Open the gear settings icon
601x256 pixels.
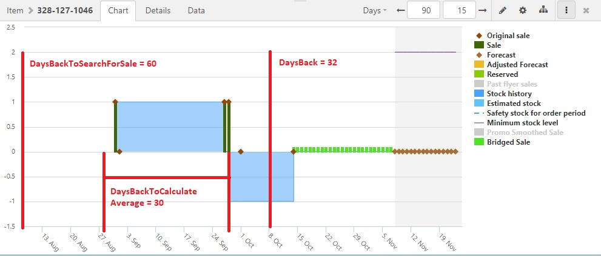(x=523, y=10)
